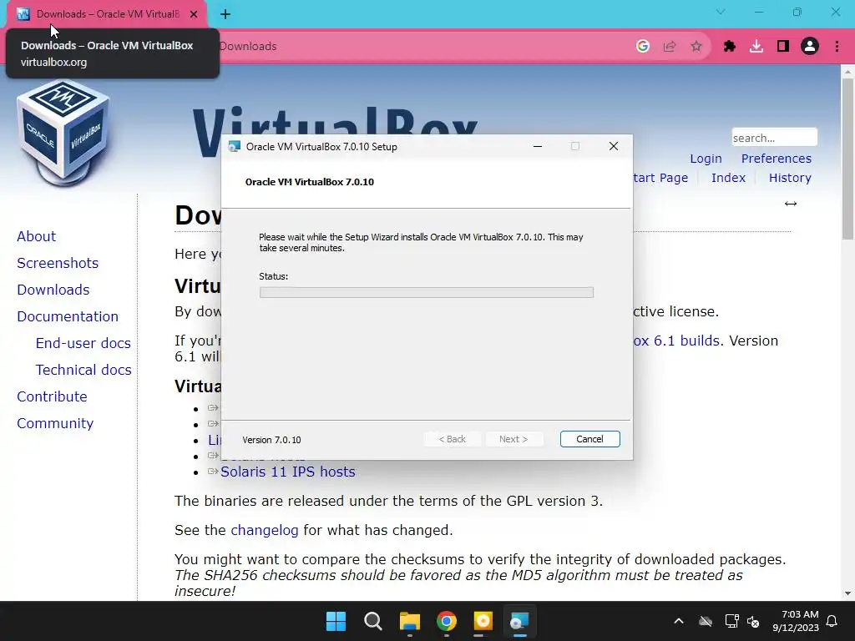855x641 pixels.
Task: Click the browser address bar
Action: (425, 47)
